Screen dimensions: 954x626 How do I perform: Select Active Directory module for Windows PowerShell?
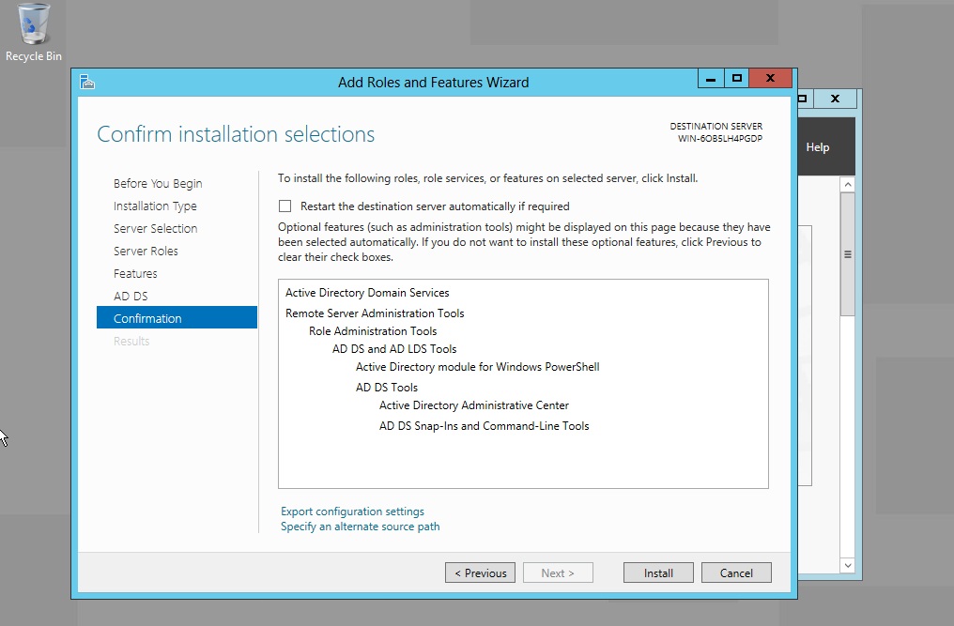click(478, 367)
